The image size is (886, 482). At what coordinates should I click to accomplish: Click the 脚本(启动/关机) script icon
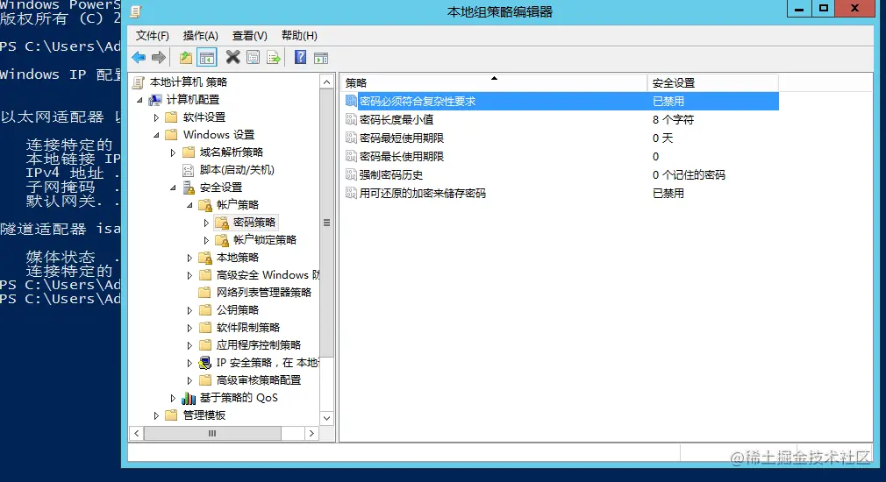(188, 170)
